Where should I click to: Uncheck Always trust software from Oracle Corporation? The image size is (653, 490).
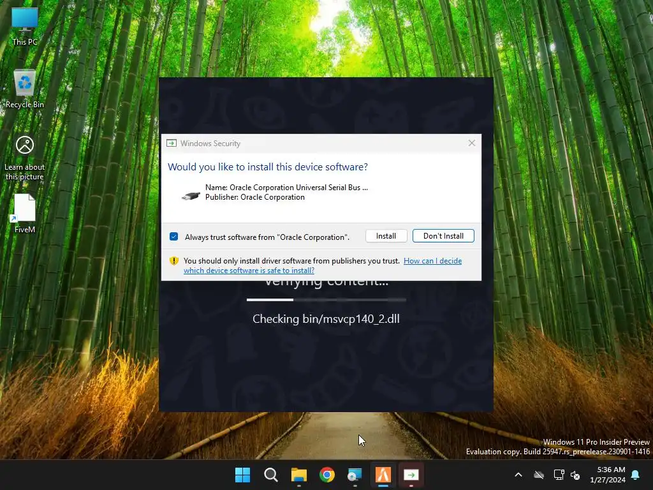(x=174, y=237)
